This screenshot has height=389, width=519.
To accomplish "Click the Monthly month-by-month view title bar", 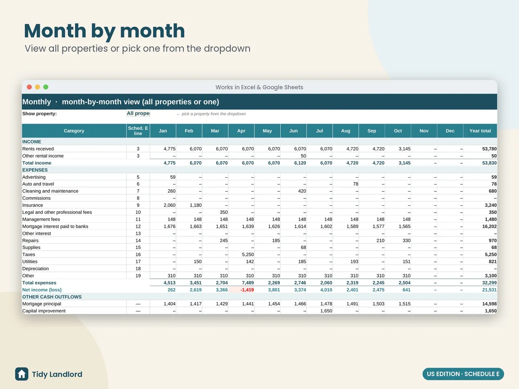I will [x=259, y=102].
